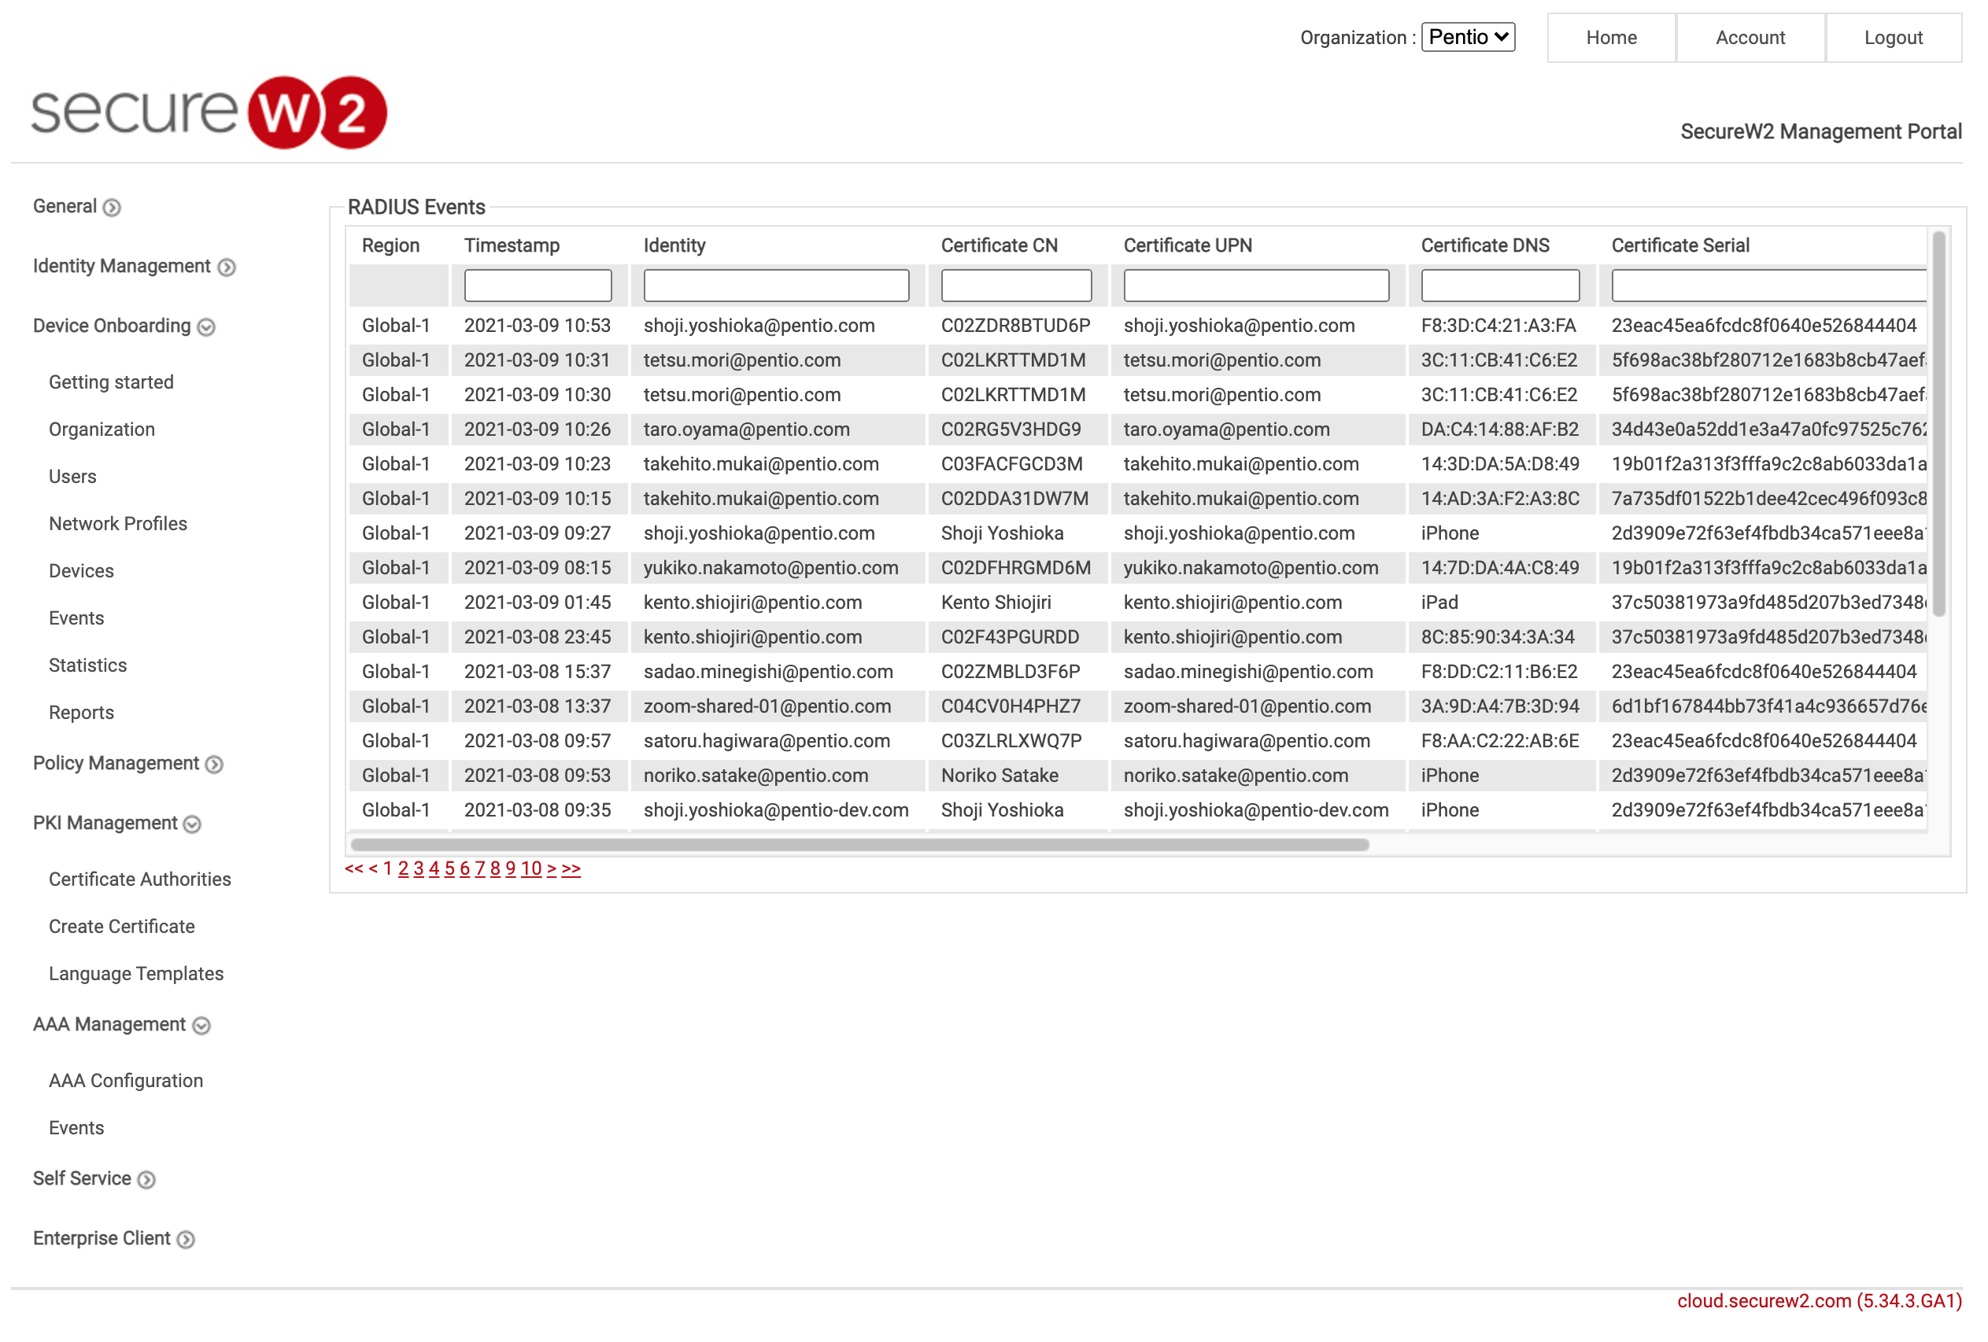Focus the Certificate Serial filter field
This screenshot has width=1988, height=1342.
(1769, 286)
